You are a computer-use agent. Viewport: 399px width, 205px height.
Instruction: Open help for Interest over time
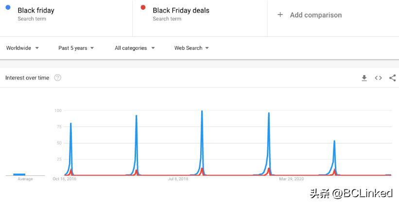pos(58,78)
